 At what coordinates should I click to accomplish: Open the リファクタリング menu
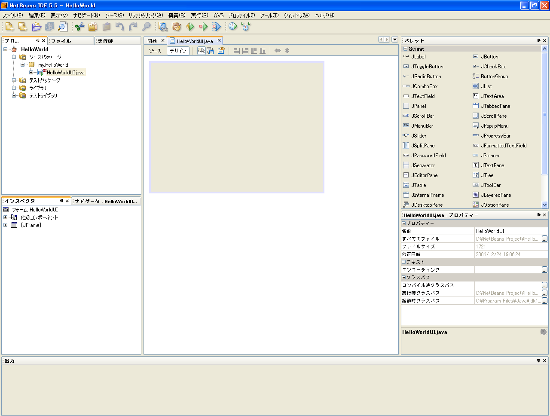[x=145, y=15]
